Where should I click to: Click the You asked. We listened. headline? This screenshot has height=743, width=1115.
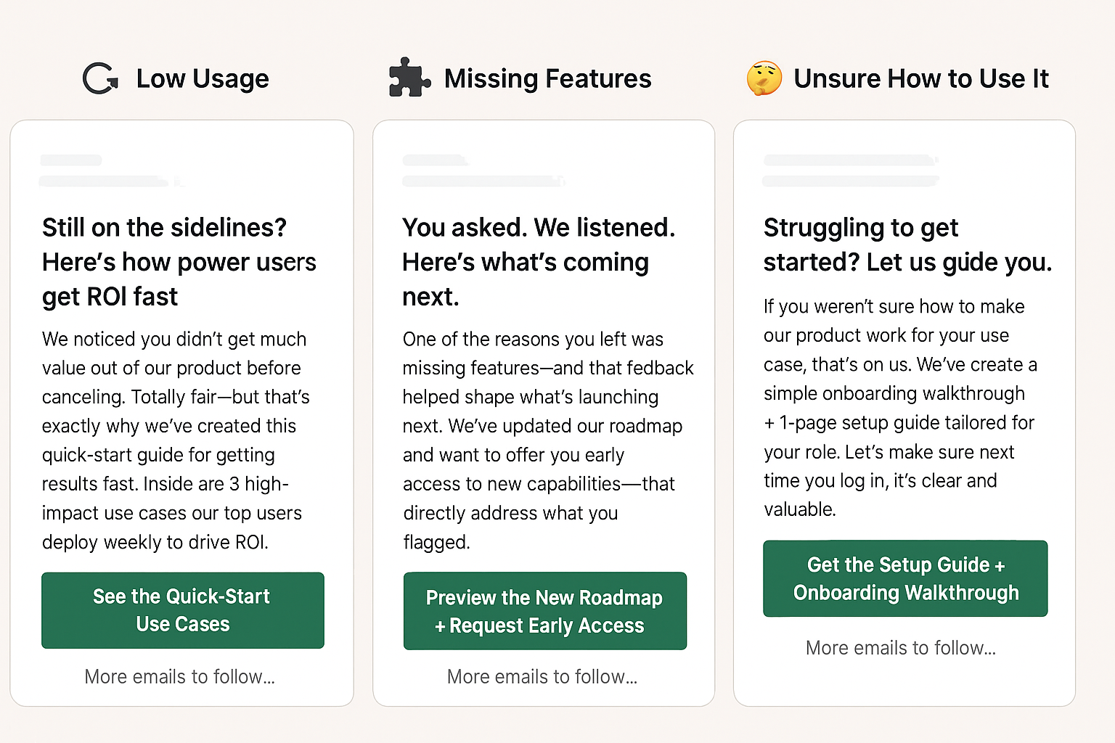[x=539, y=262]
